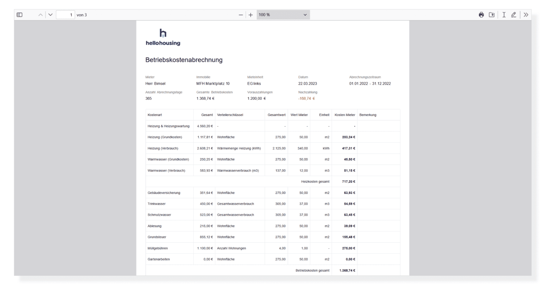
Task: Select the text annotation tool icon
Action: [504, 15]
